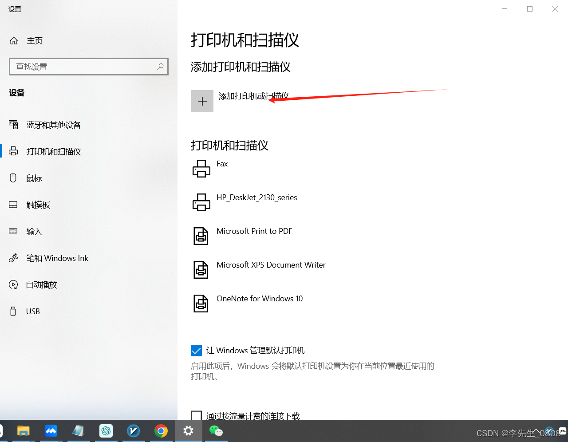The height and width of the screenshot is (442, 568).
Task: Click the magnifier icon in the search box
Action: click(160, 67)
